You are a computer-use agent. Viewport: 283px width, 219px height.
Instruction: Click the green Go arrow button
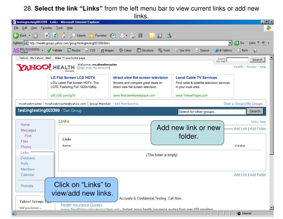point(237,43)
